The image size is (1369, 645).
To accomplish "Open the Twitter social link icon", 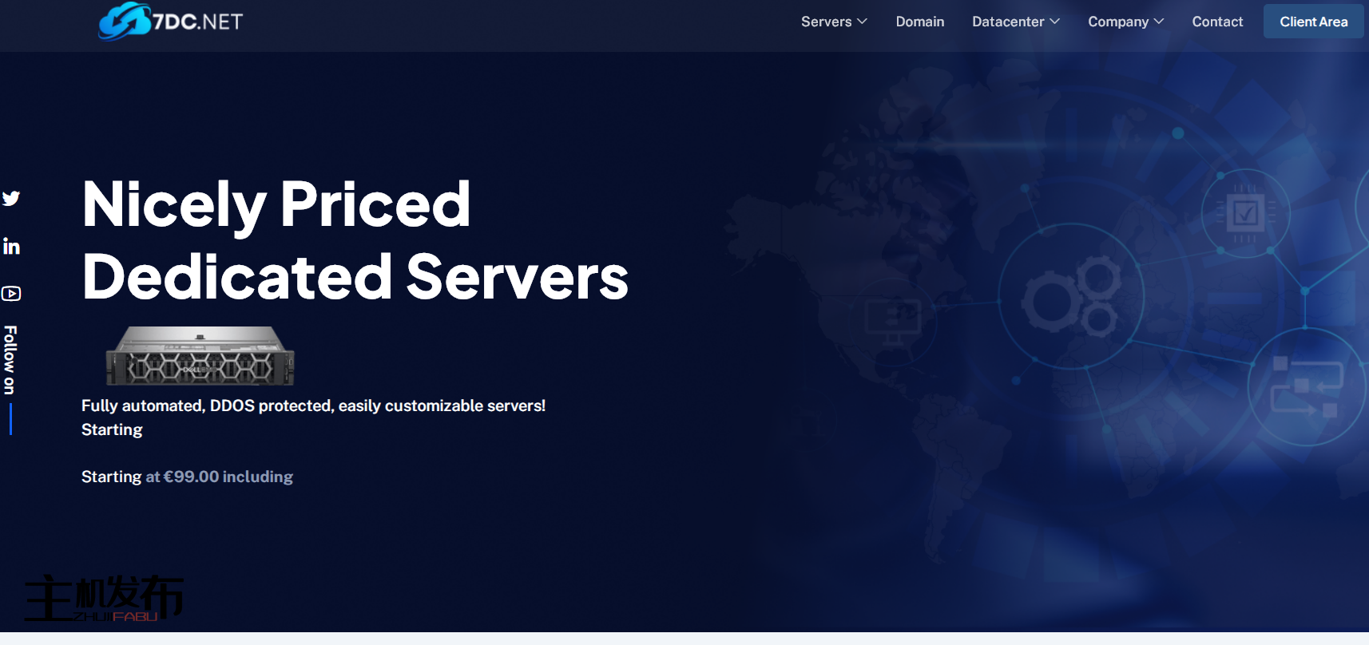I will coord(11,198).
